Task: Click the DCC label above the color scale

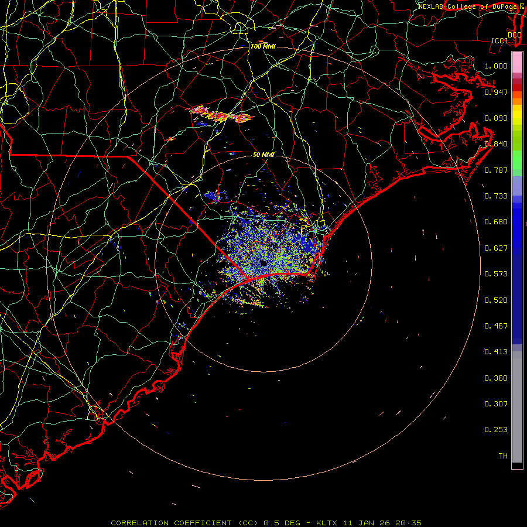Action: click(x=514, y=35)
